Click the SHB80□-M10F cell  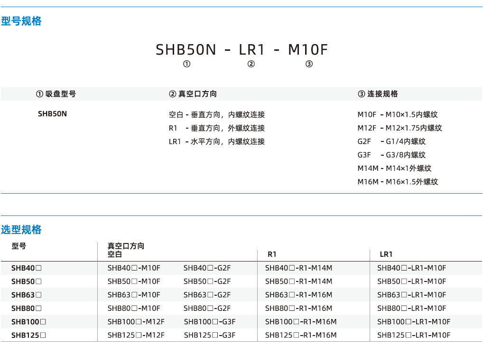click(x=134, y=309)
